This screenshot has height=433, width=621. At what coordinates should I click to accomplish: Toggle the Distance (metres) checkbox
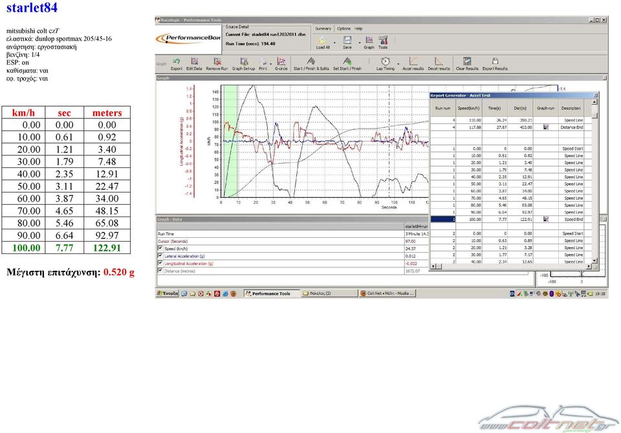click(x=160, y=271)
